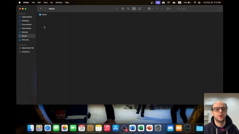Open the File menu
Screen dimensions: 239x134
pos(33,3)
